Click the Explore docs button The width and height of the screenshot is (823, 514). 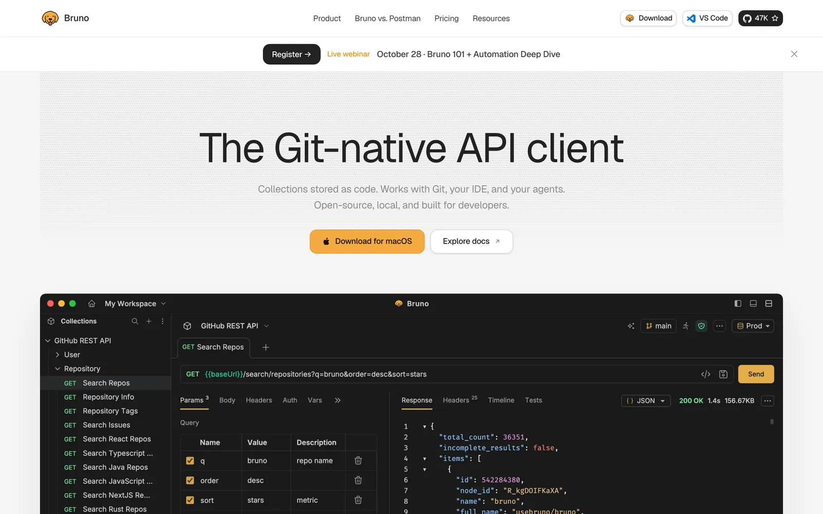[472, 242]
